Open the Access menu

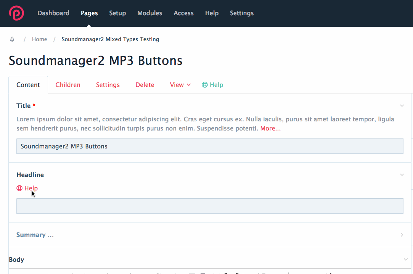pyautogui.click(x=183, y=13)
